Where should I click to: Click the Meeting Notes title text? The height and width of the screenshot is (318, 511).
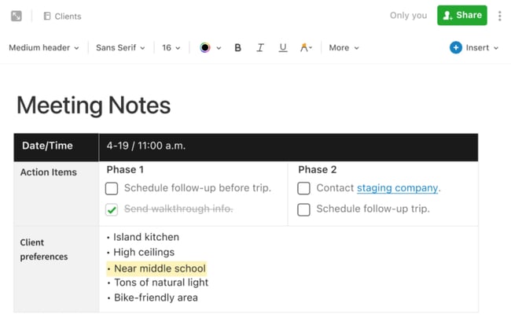[x=94, y=105]
